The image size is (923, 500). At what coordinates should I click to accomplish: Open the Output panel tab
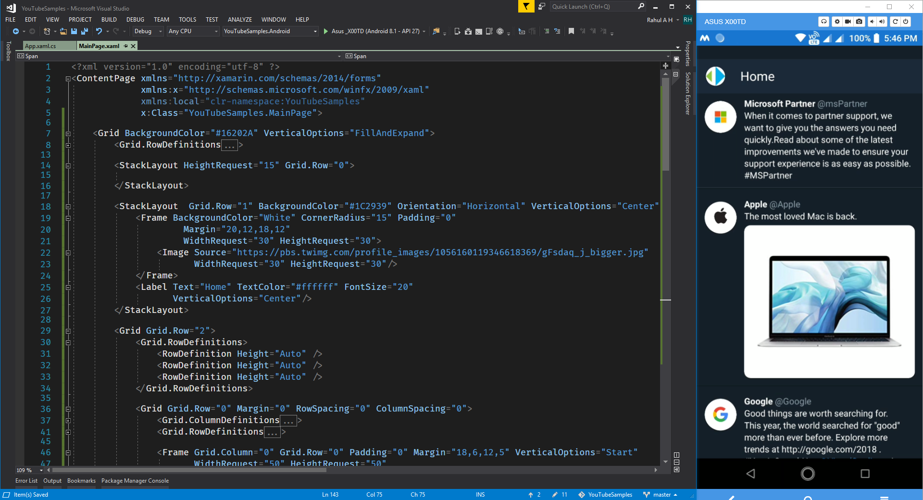tap(52, 481)
